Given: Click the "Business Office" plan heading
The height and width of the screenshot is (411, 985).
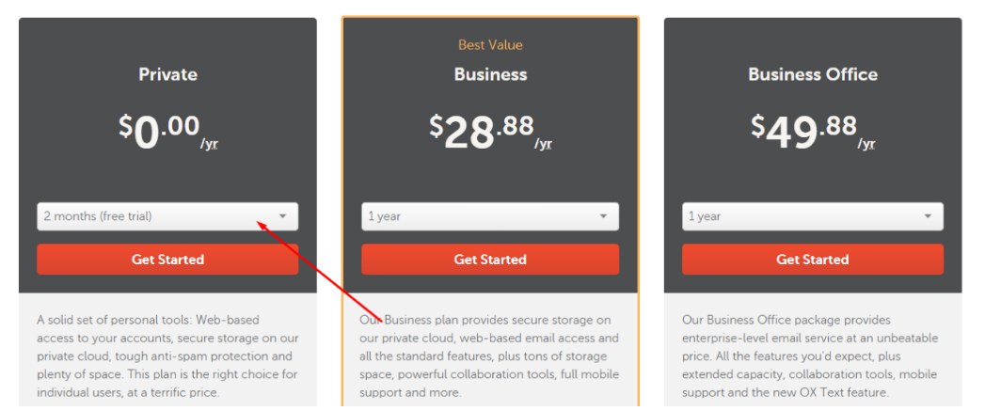Looking at the screenshot, I should 813,74.
